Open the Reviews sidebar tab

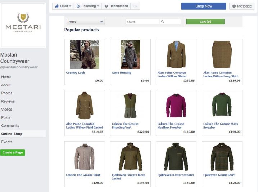[x=8, y=101]
